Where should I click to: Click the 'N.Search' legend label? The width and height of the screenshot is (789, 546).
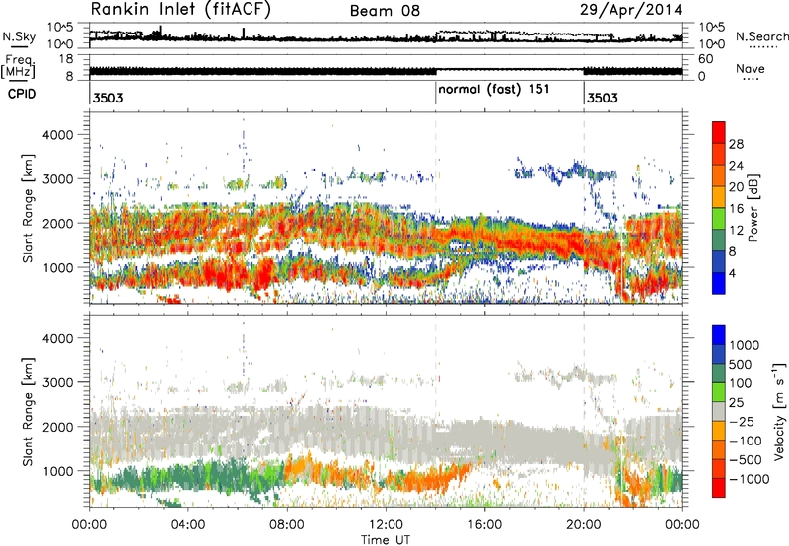point(761,36)
